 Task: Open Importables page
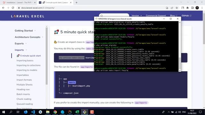tap(23, 75)
